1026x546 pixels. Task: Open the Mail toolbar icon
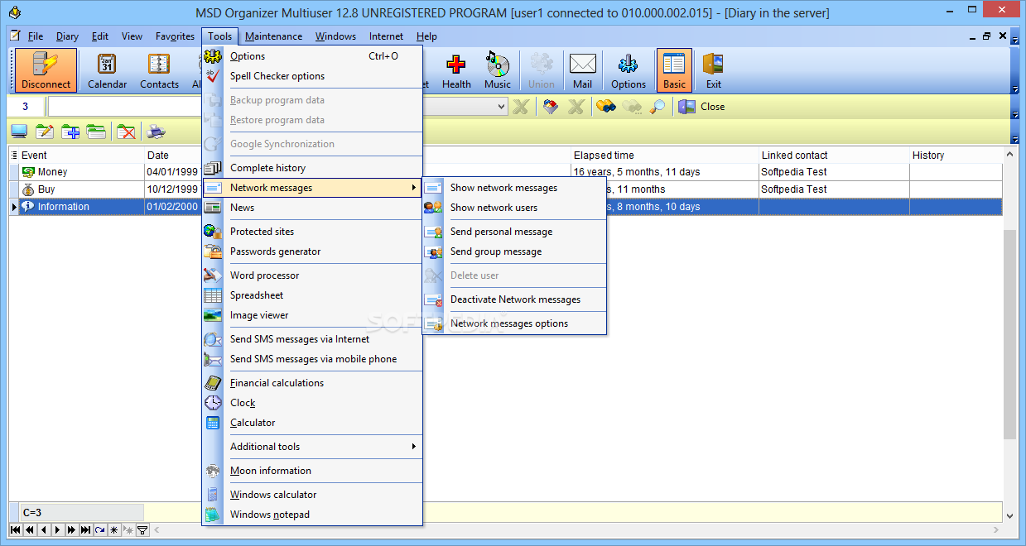point(582,70)
